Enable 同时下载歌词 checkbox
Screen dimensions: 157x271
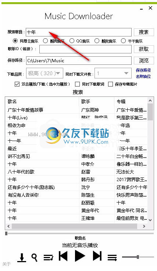(77, 84)
